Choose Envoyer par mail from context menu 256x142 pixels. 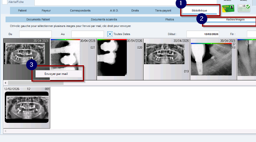(x=58, y=74)
